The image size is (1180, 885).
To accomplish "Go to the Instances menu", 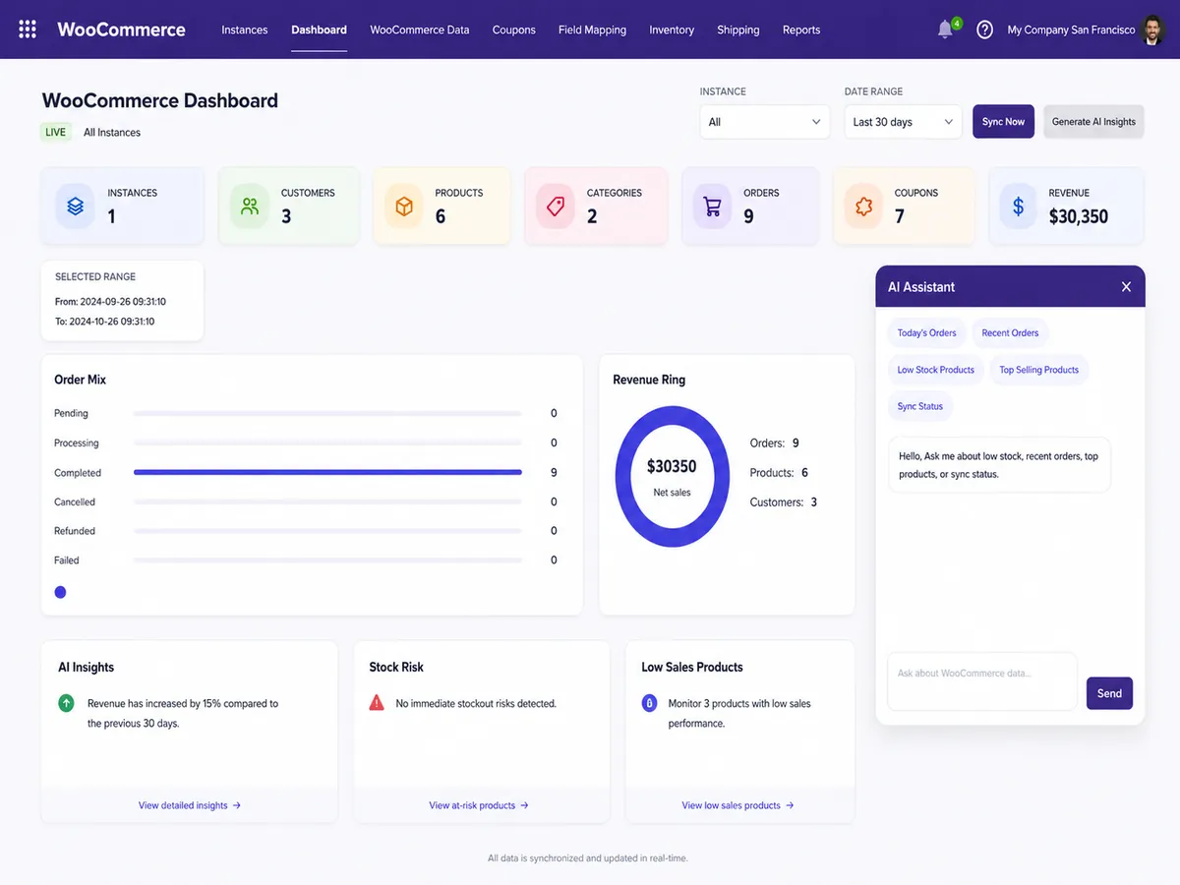I will 245,29.
